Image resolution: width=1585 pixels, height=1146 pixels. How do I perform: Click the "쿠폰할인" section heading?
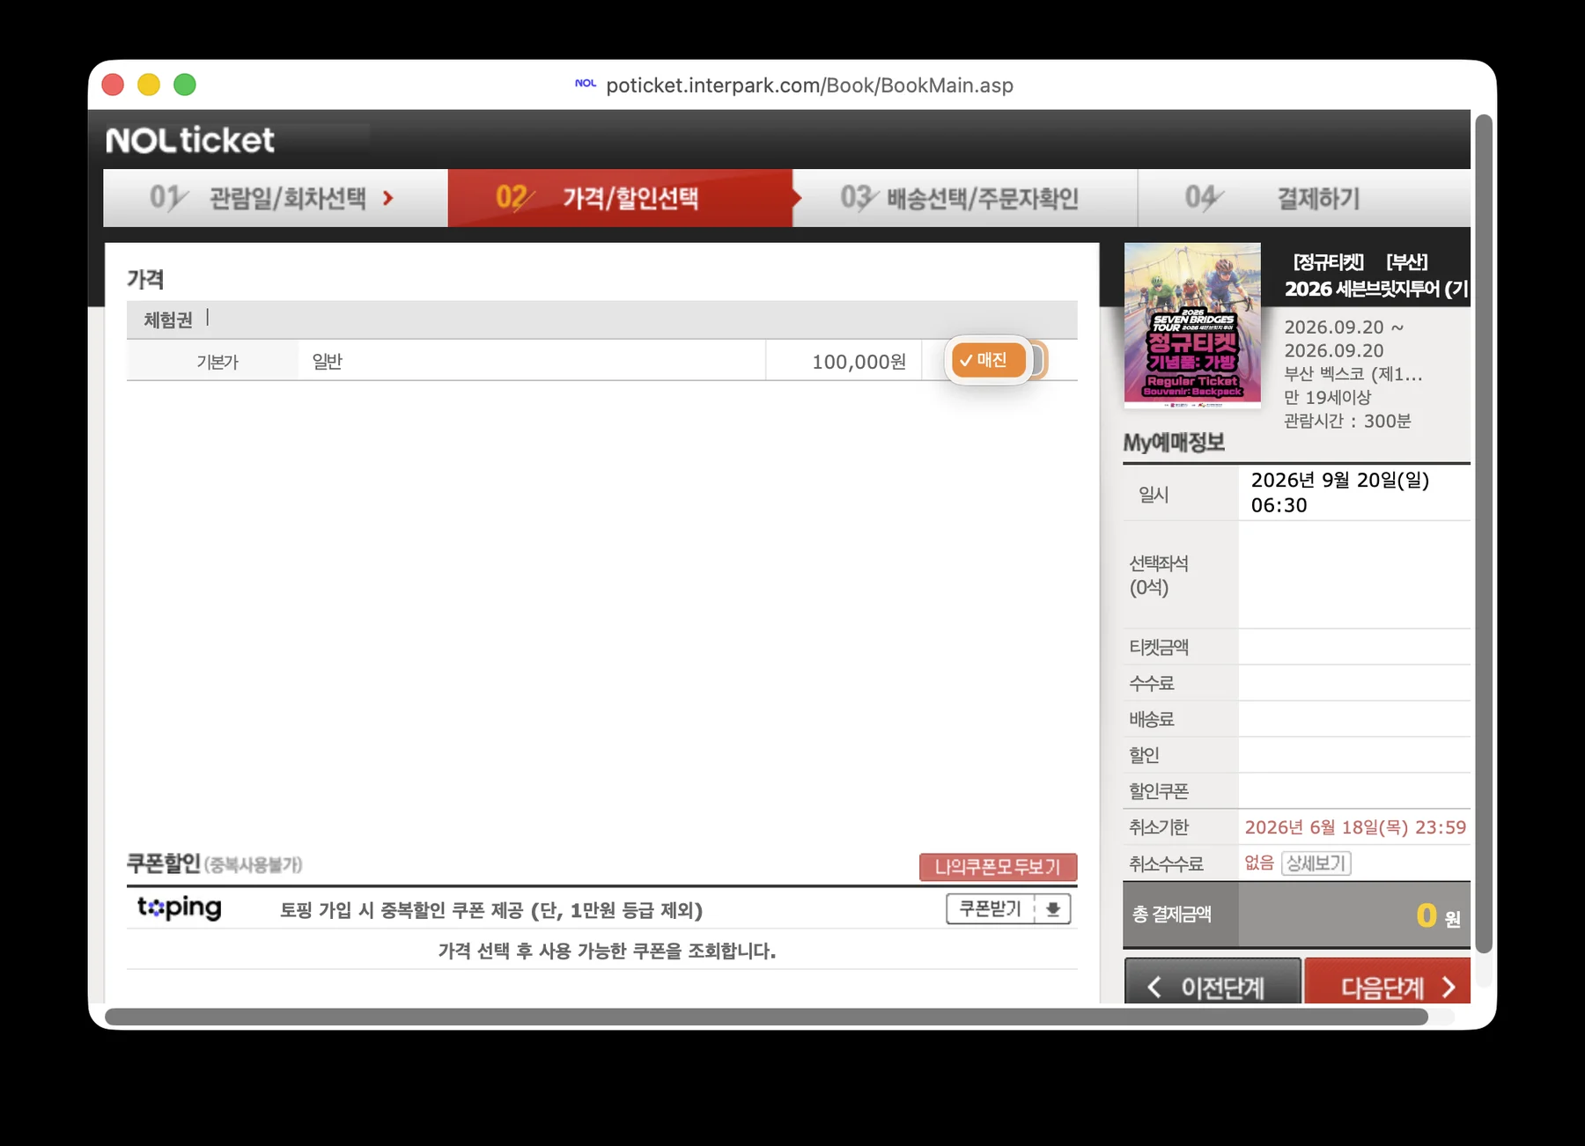(164, 863)
